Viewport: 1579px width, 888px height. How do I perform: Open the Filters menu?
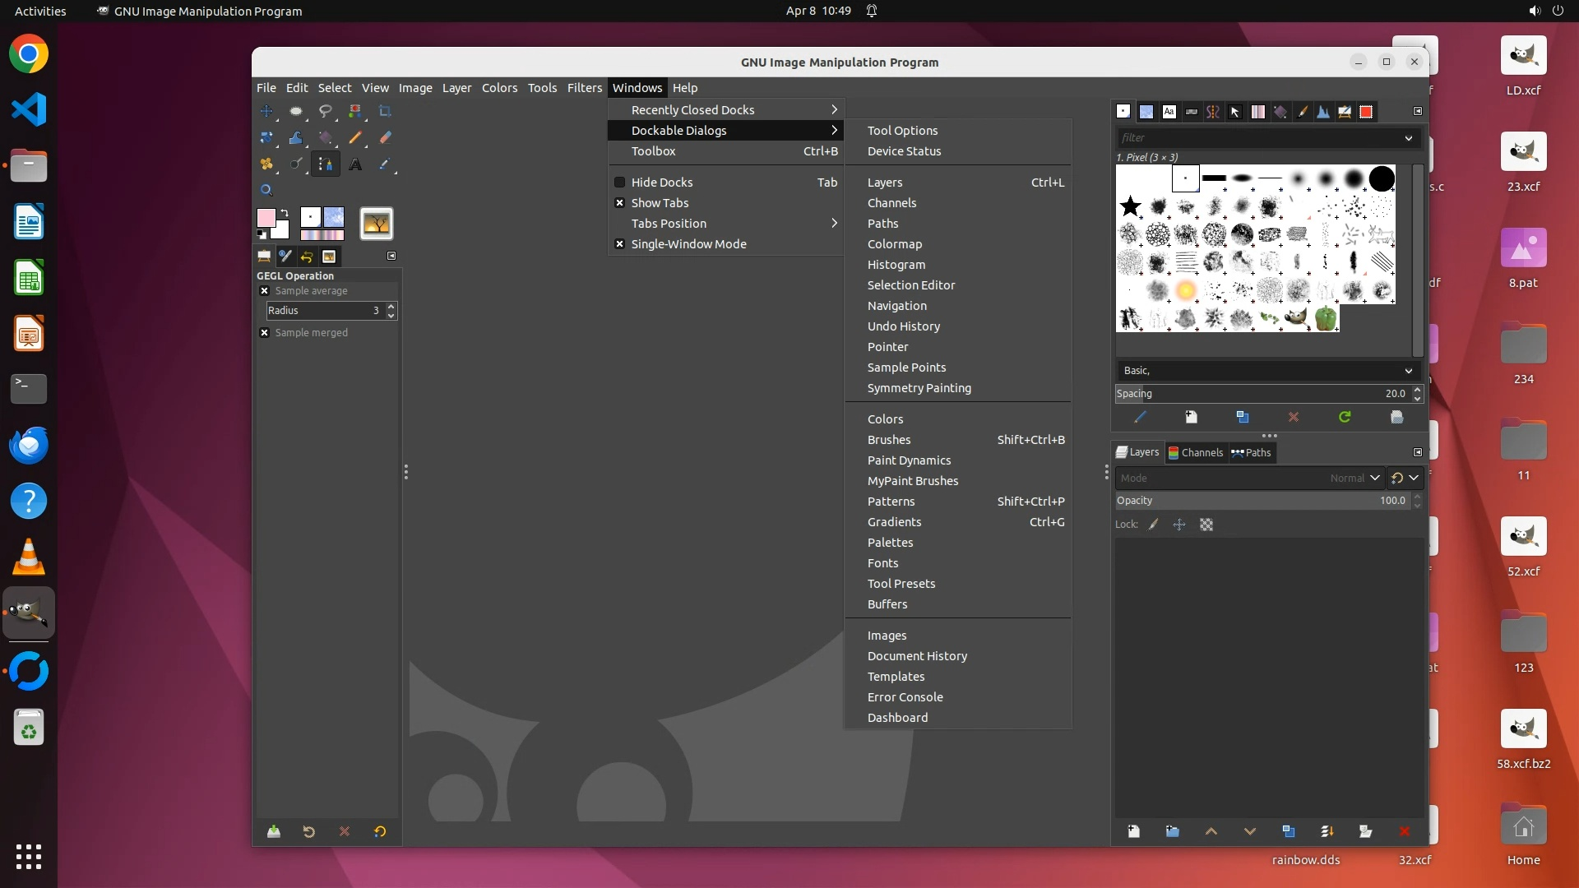pyautogui.click(x=584, y=88)
